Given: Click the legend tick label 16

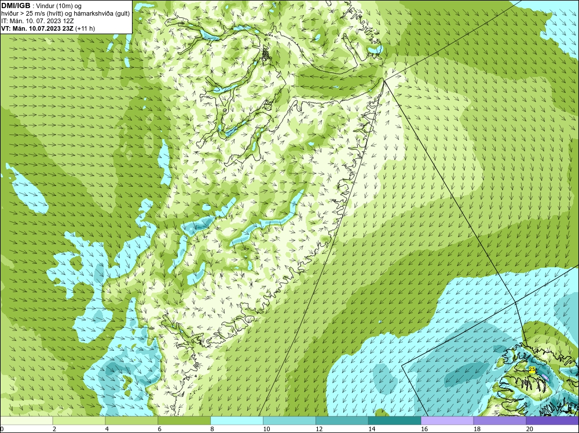Looking at the screenshot, I should (424, 429).
